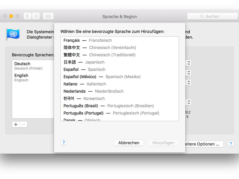Select Chinesisch (Vereinfacht) language row

pos(119,48)
